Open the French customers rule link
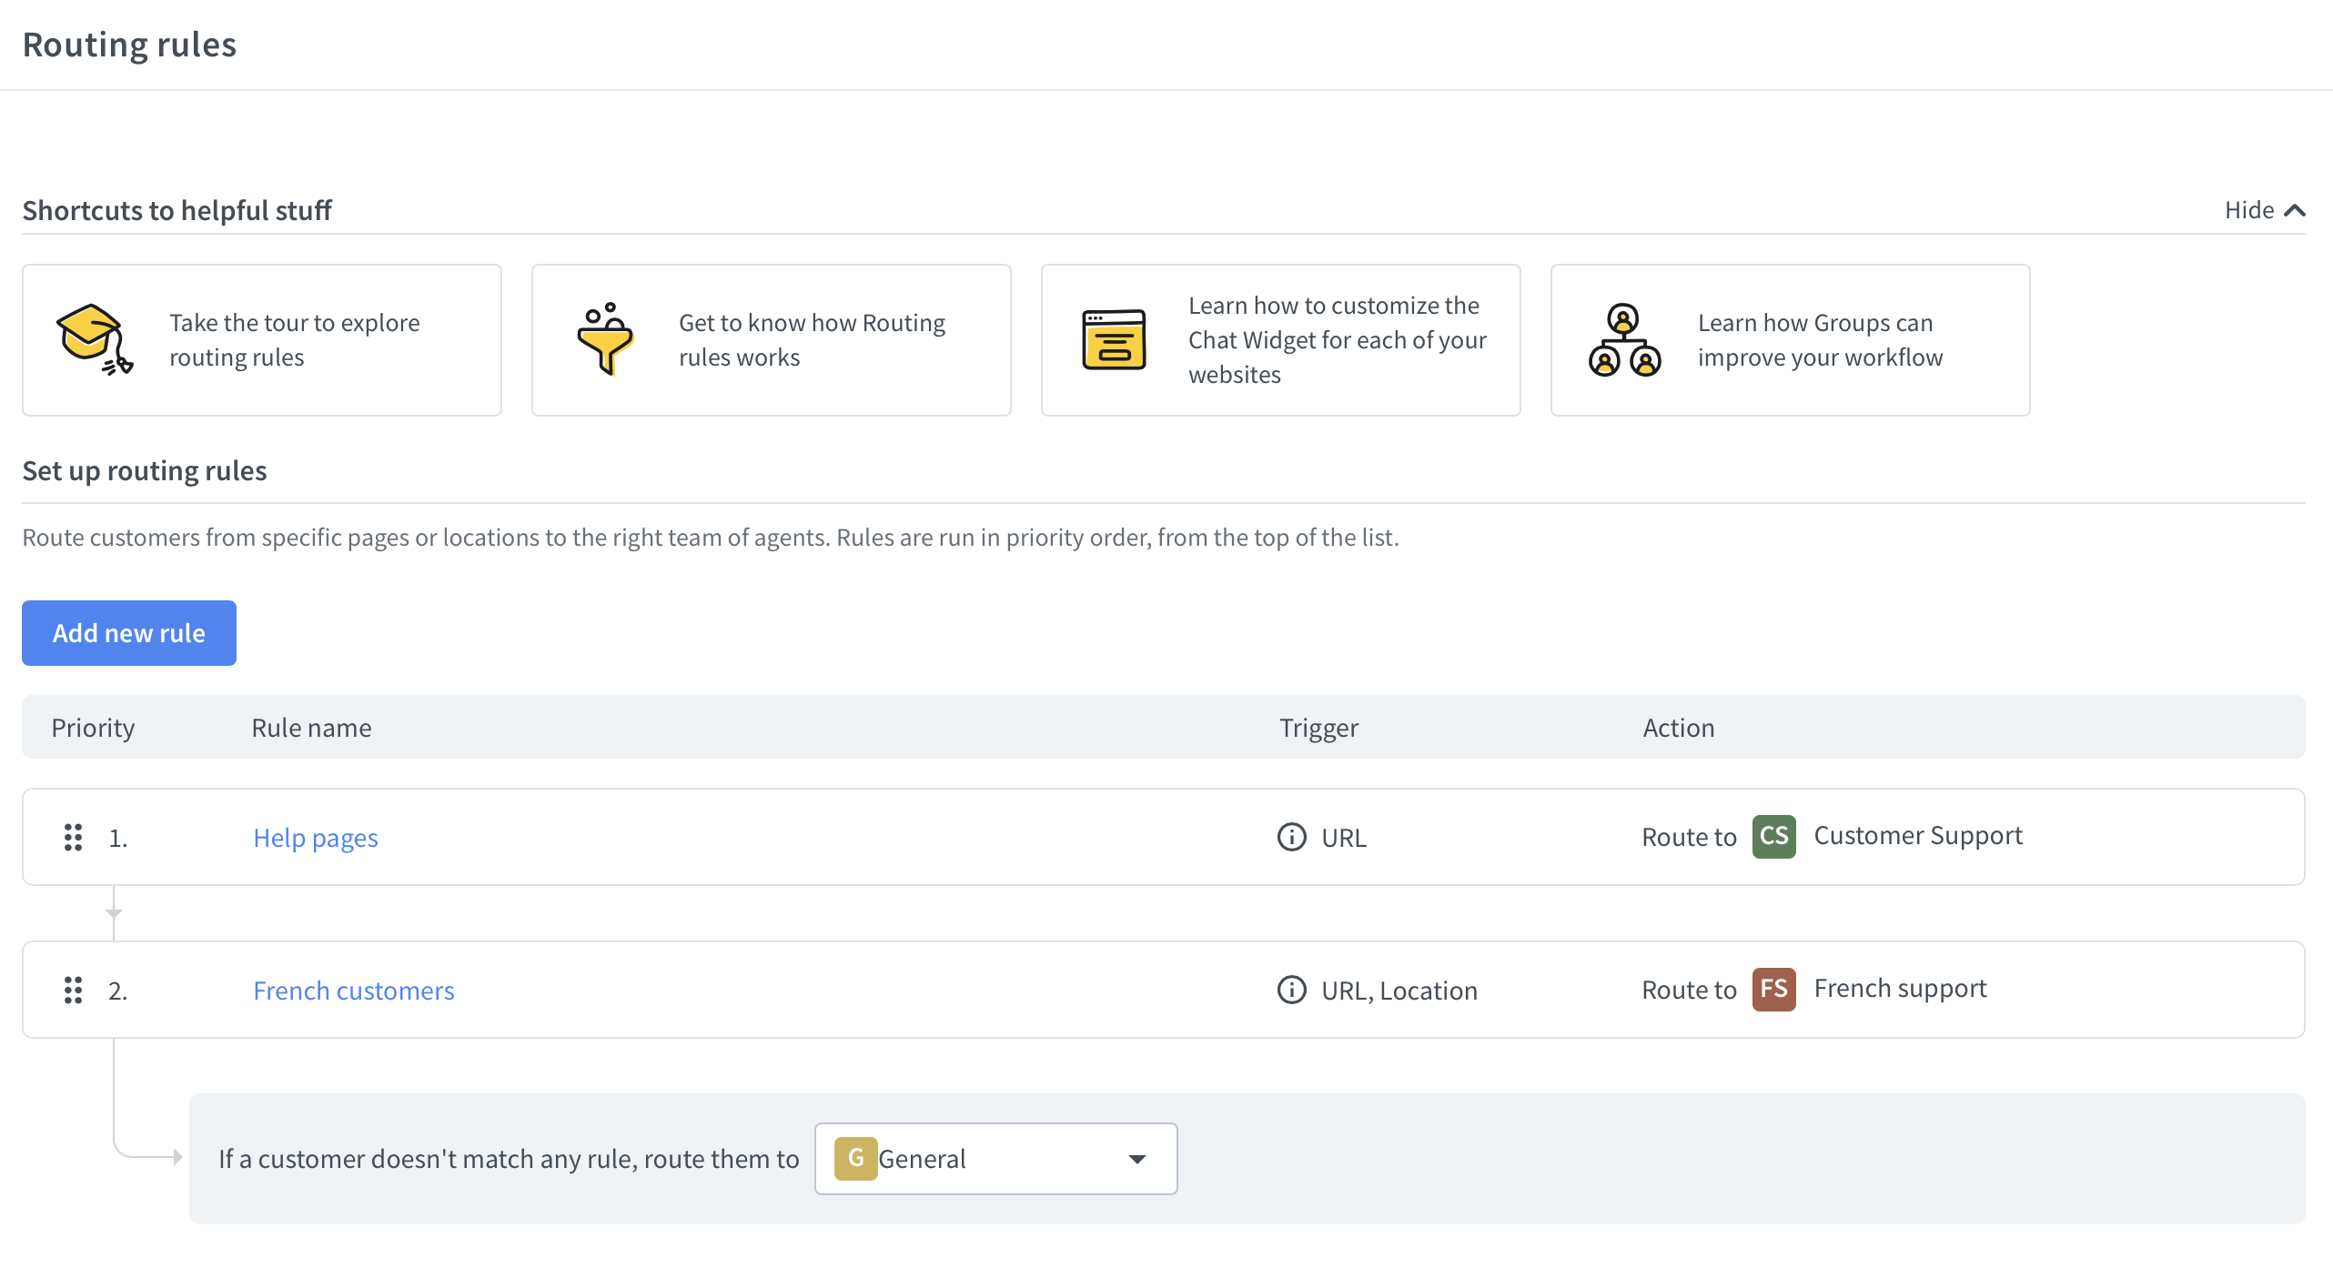This screenshot has height=1288, width=2333. pos(353,990)
